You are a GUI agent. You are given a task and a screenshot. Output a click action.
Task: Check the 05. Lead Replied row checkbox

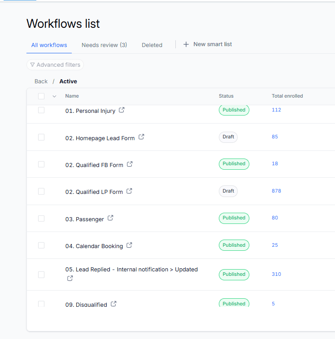tap(41, 275)
